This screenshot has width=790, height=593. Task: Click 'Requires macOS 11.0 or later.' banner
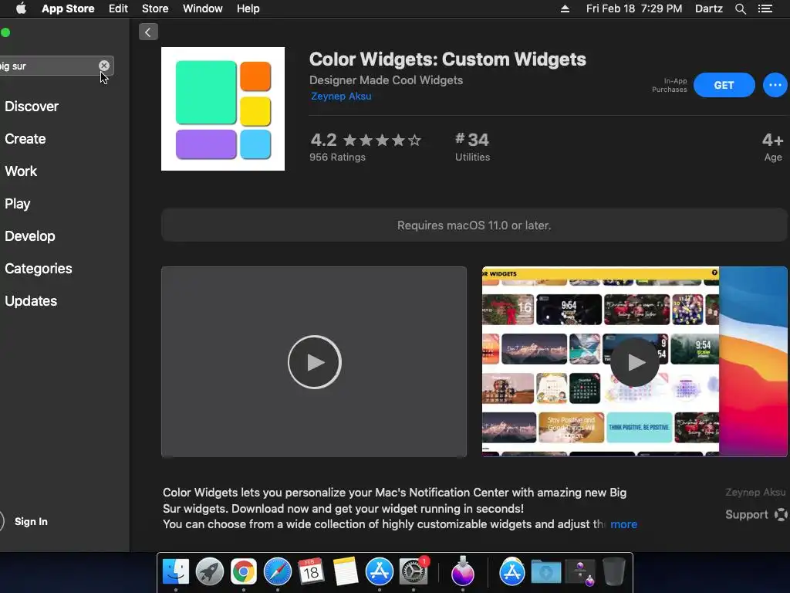474,225
